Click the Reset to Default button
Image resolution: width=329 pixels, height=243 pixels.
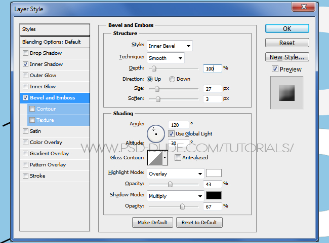199,222
